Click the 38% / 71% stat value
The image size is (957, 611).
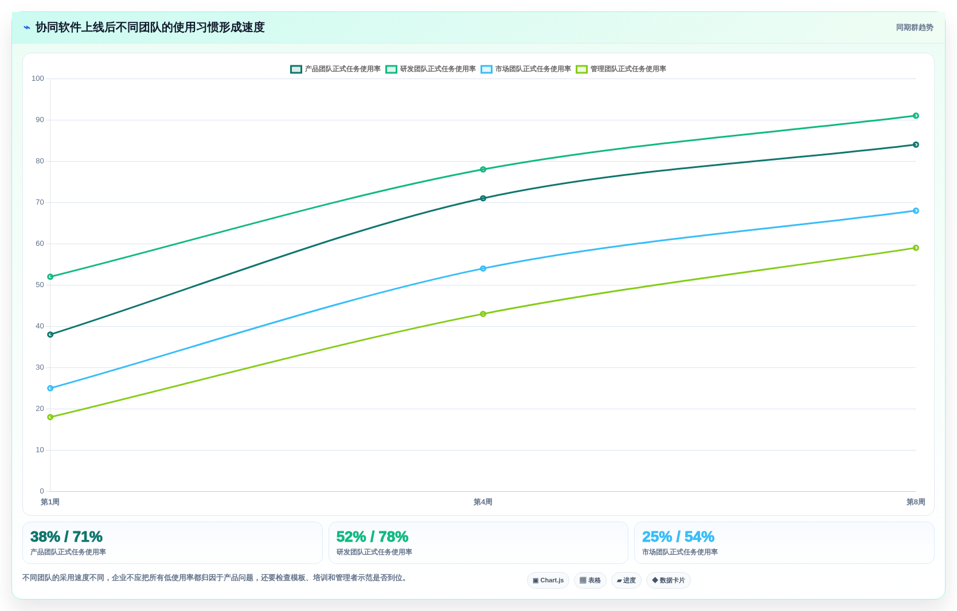click(67, 537)
